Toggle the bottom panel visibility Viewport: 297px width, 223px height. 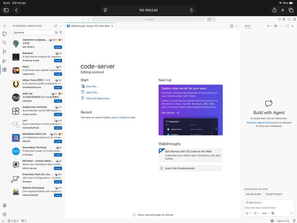pos(289,19)
